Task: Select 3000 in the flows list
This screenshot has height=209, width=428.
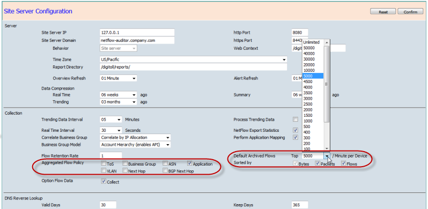Action: [313, 98]
